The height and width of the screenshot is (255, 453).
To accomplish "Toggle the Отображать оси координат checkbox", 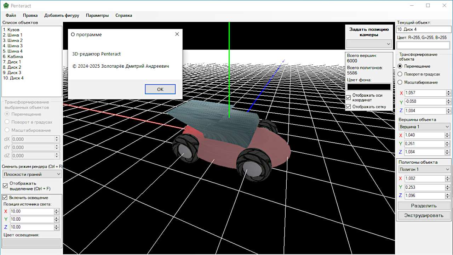I will pyautogui.click(x=349, y=97).
